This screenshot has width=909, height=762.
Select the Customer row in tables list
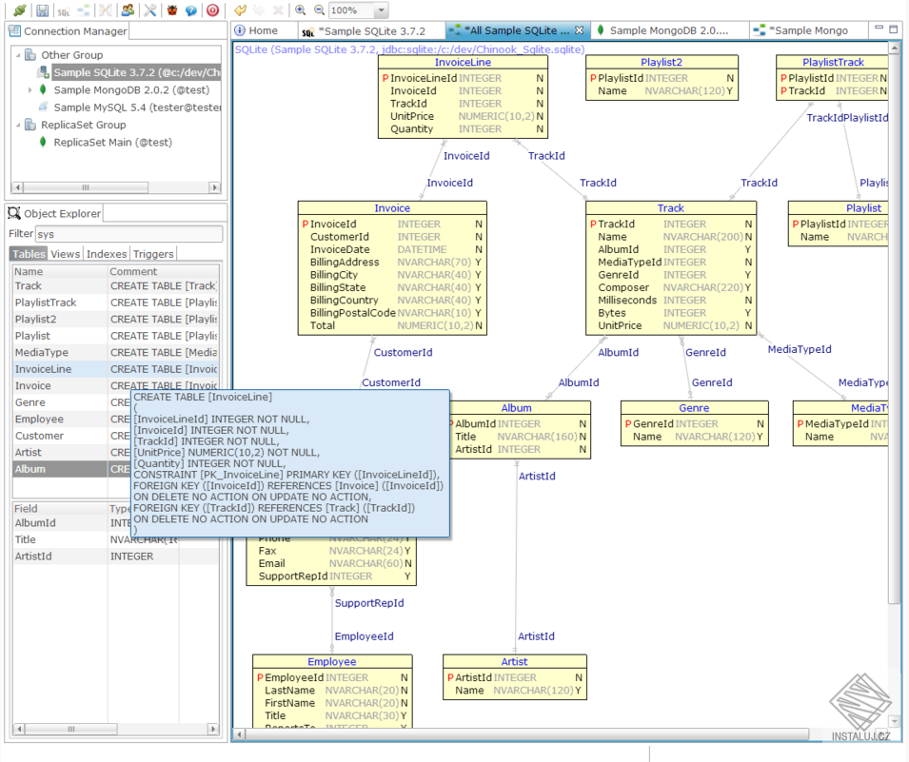[x=72, y=436]
